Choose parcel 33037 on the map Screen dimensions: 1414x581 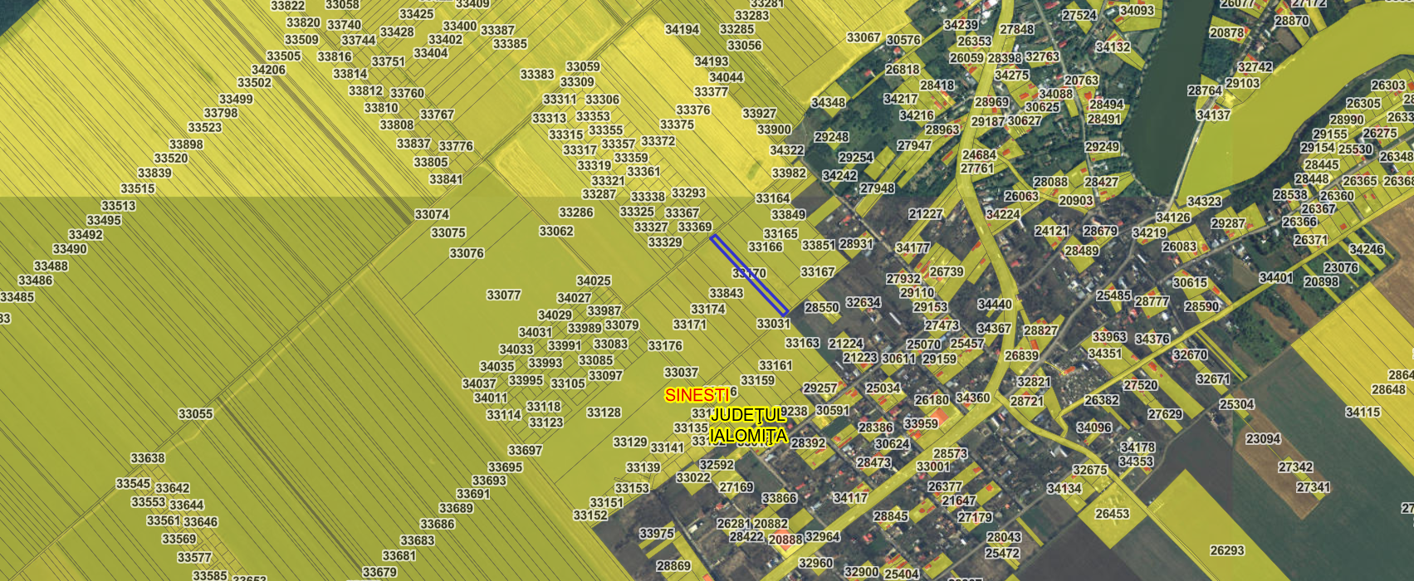coord(681,373)
